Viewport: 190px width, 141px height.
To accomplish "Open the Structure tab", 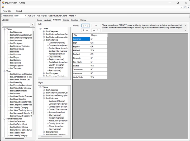I will pyautogui.click(x=74, y=20).
